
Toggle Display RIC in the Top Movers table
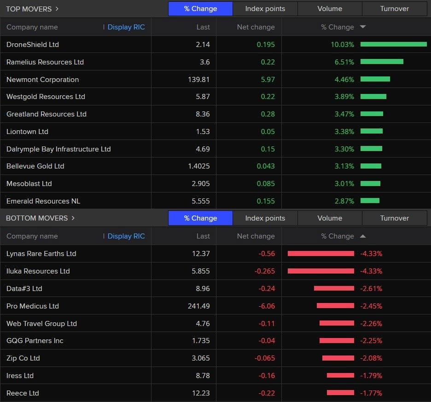point(126,27)
